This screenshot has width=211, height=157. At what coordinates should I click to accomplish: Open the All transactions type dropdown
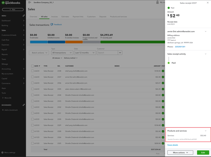62,53
